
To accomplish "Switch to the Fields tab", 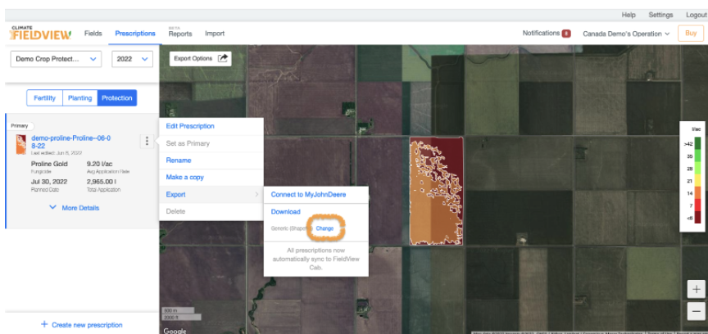I will point(93,34).
